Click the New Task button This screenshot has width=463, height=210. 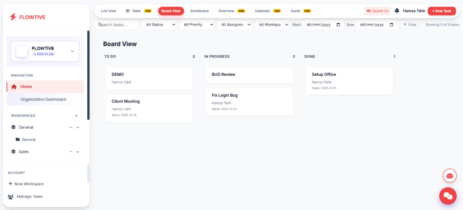click(x=442, y=11)
